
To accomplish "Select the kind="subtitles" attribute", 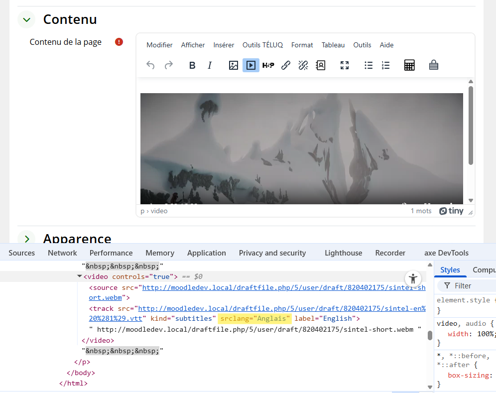I will coord(183,318).
